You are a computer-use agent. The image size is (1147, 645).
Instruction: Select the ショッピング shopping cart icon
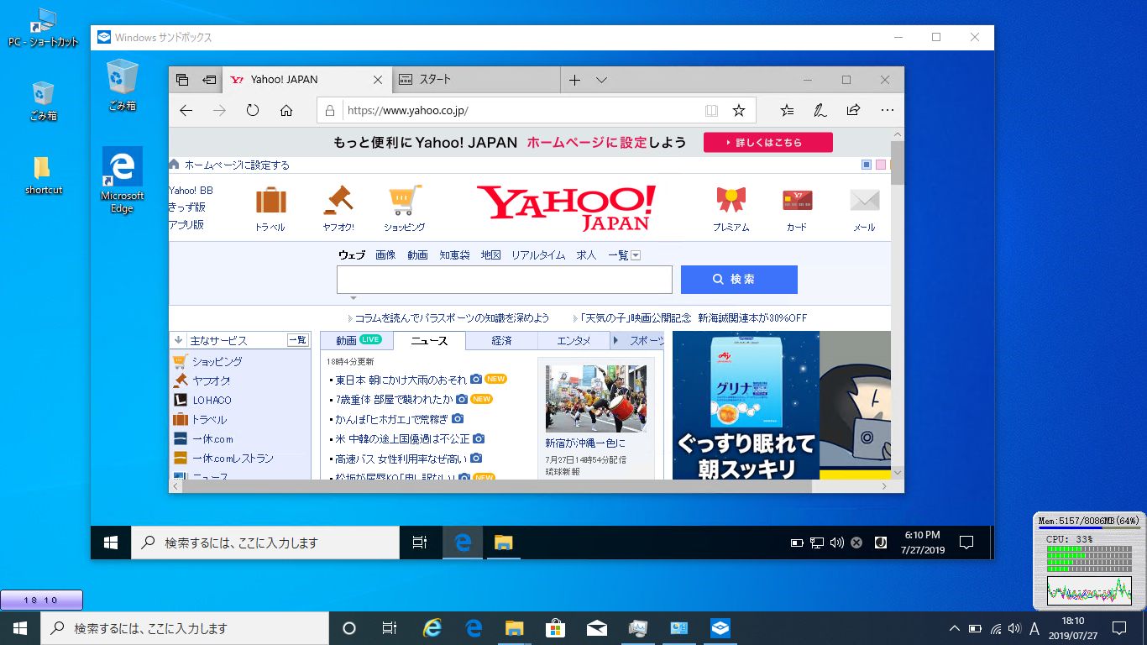pyautogui.click(x=404, y=199)
